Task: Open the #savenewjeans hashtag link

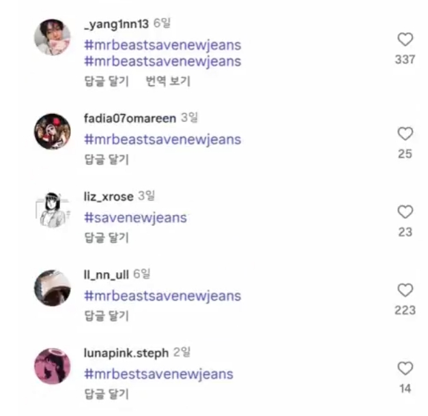Action: pos(135,218)
